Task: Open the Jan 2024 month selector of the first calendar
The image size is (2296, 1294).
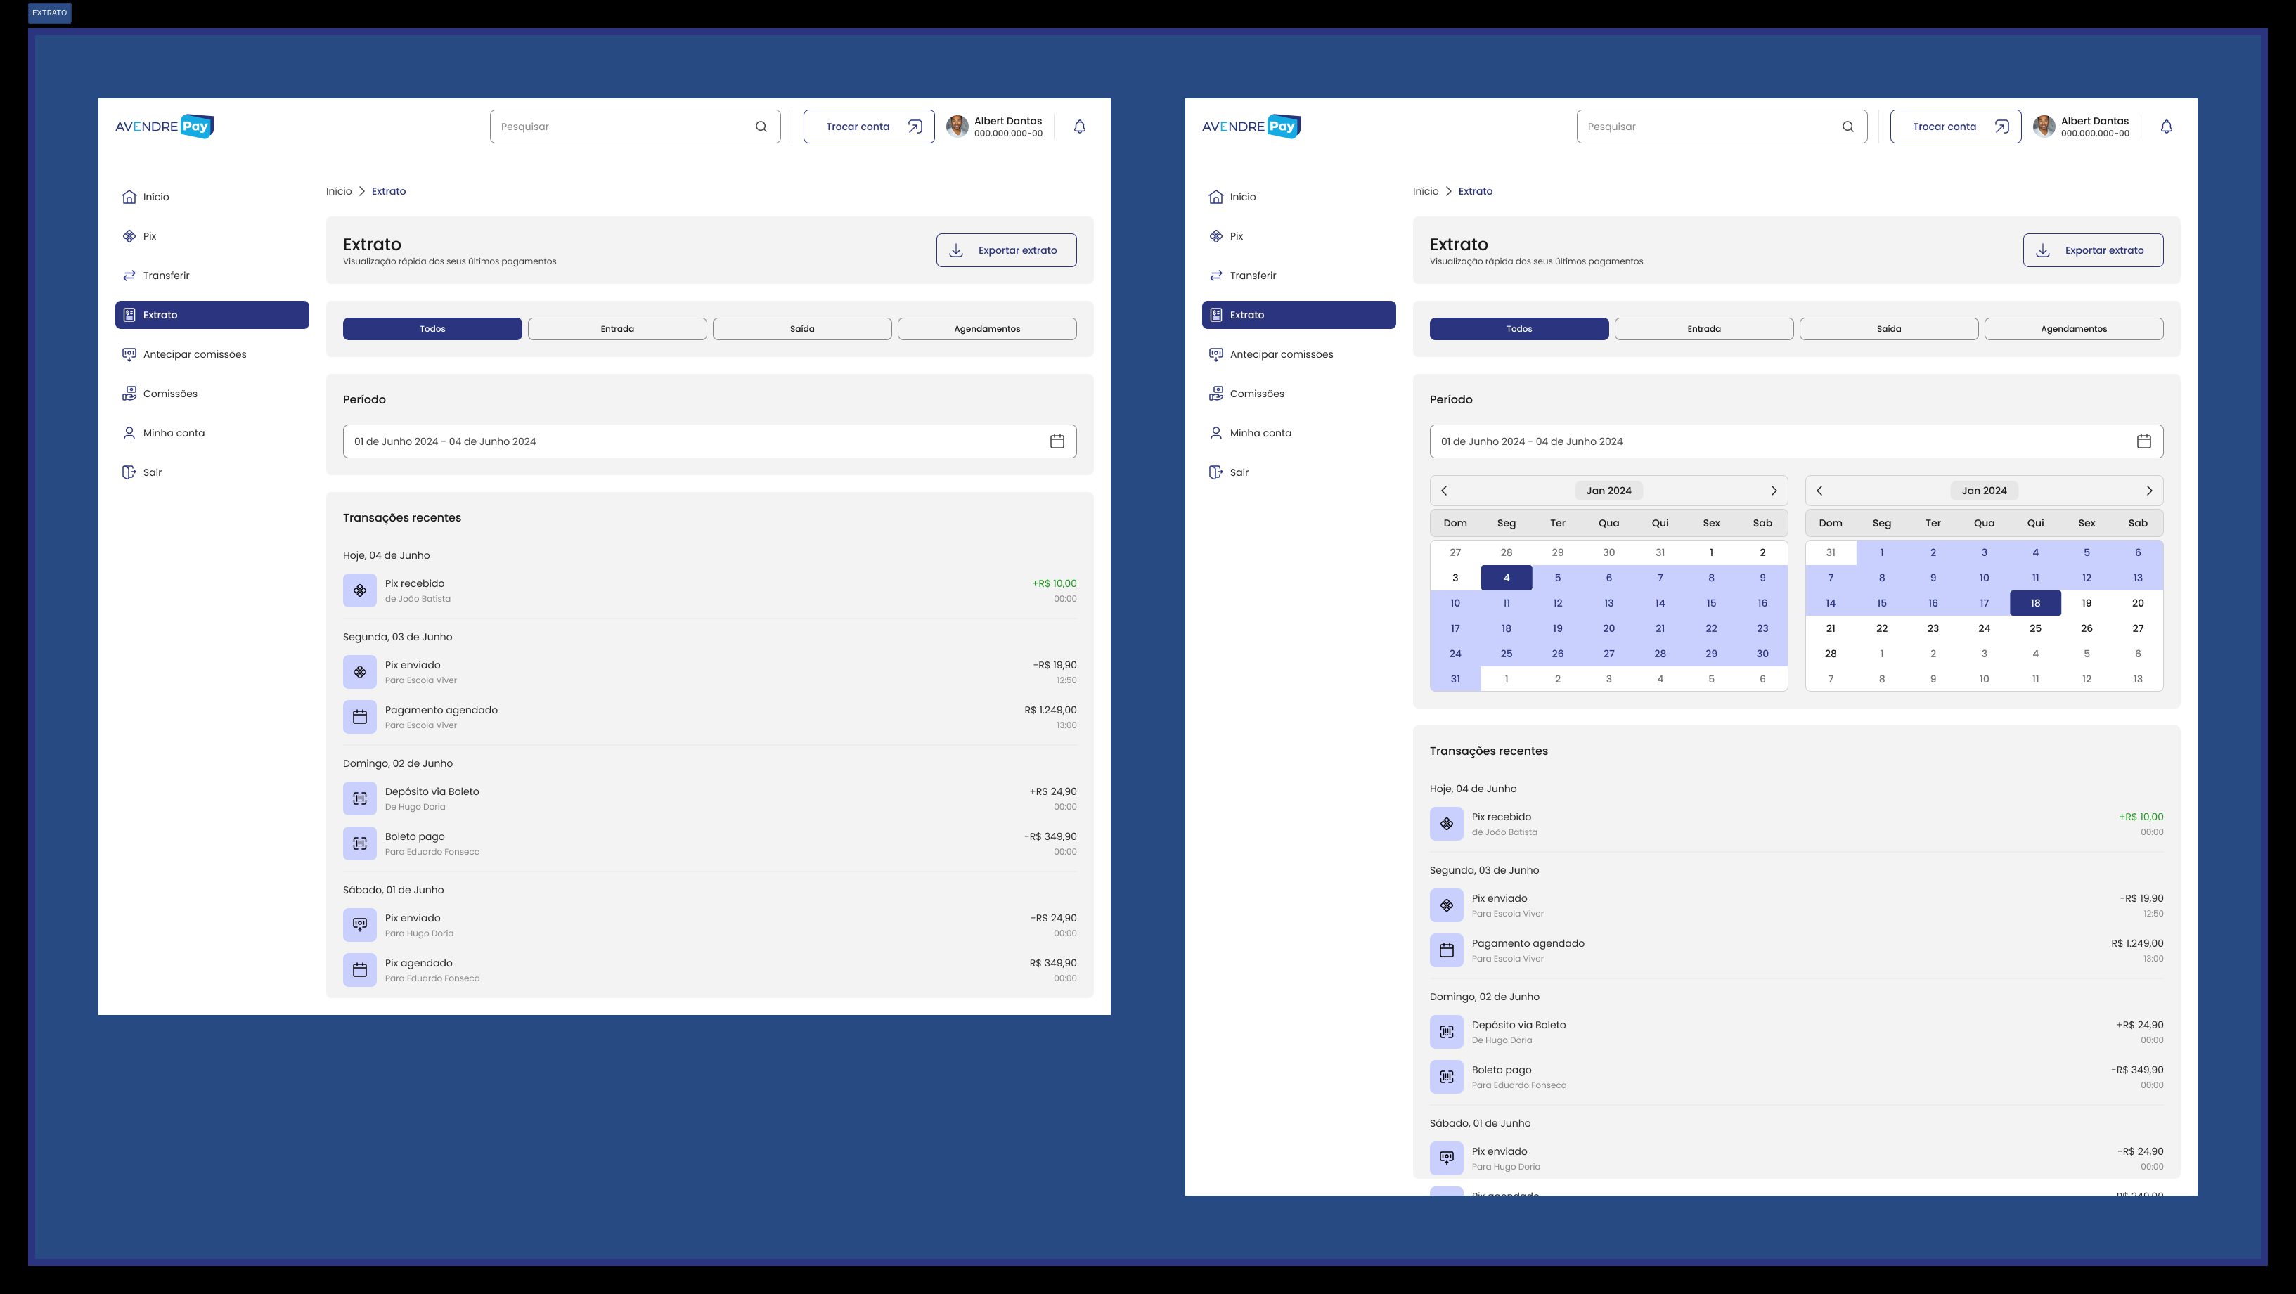Action: (1608, 491)
